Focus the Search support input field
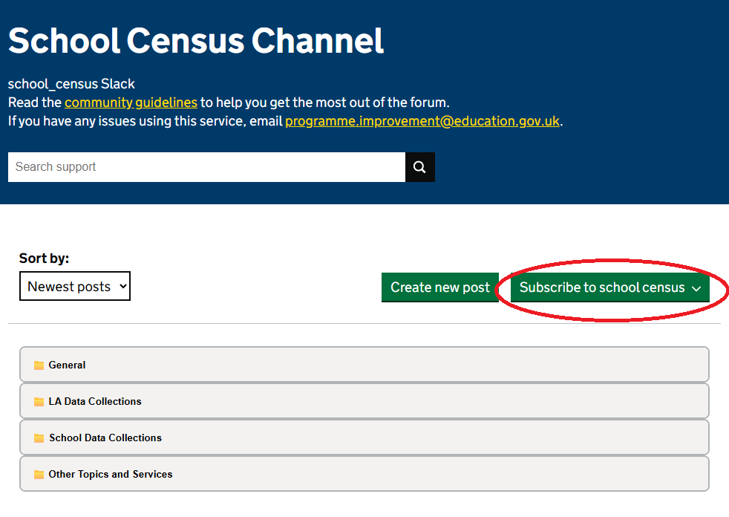The width and height of the screenshot is (729, 517). 206,167
